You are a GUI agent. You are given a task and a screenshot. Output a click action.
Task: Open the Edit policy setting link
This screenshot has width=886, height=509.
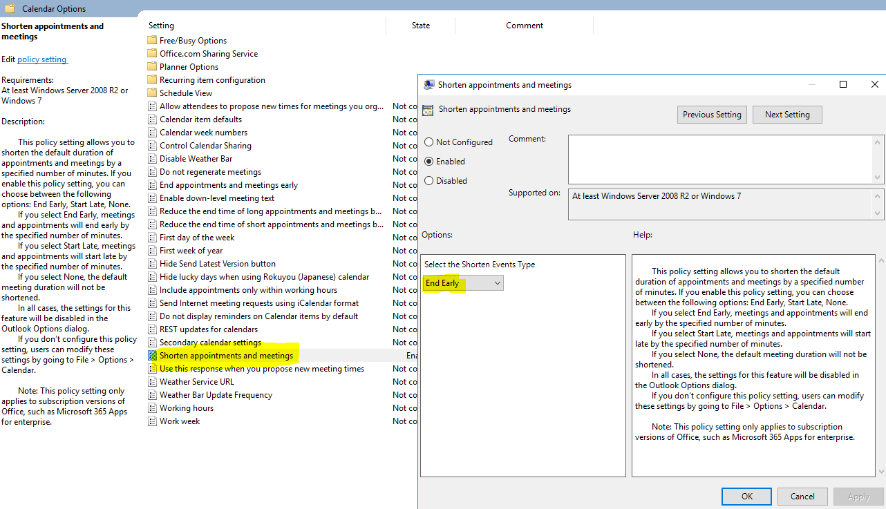click(x=42, y=59)
